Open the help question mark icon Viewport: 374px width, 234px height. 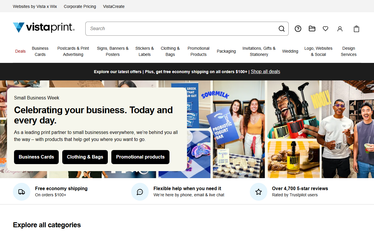pyautogui.click(x=298, y=29)
